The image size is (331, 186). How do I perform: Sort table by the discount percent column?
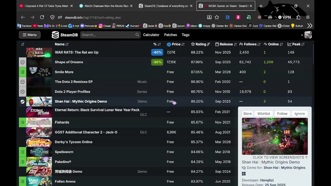[157, 44]
